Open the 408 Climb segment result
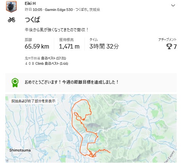 (x=46, y=64)
